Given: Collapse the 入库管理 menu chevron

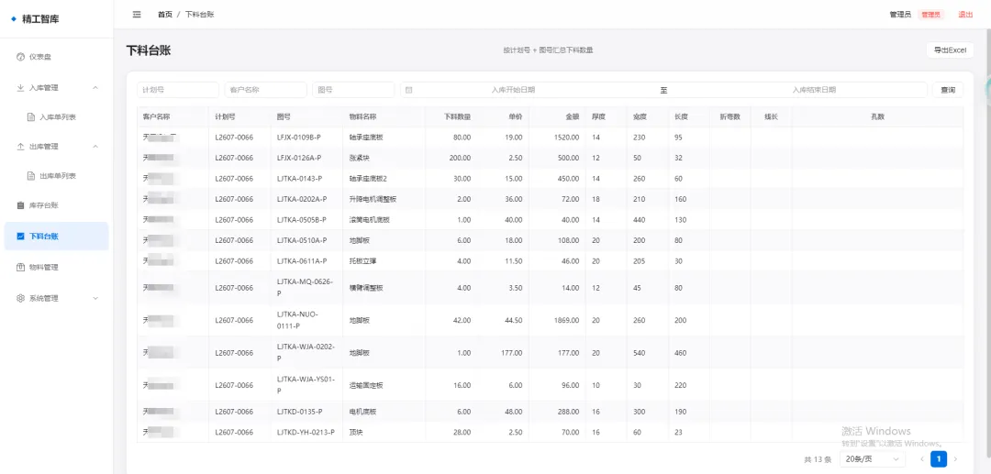Looking at the screenshot, I should click(95, 88).
